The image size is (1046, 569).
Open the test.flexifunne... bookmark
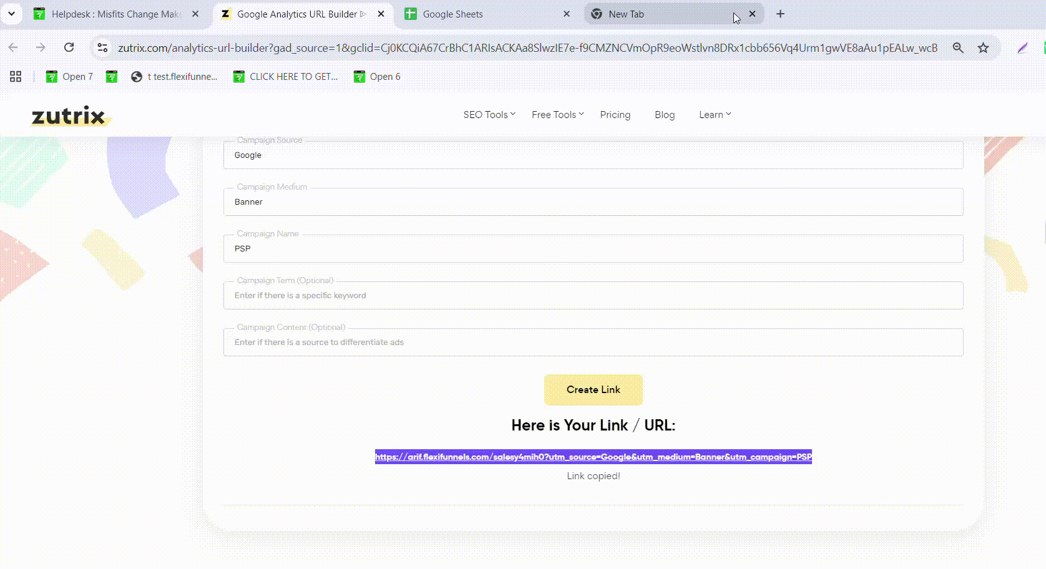tap(174, 76)
